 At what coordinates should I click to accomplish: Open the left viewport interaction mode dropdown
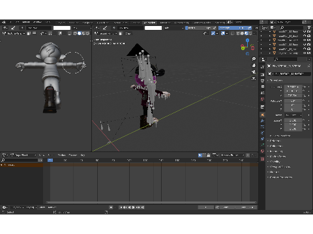coord(14,33)
